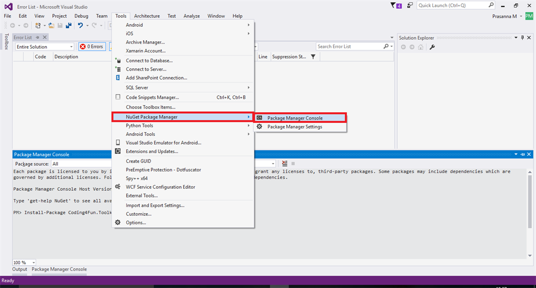Open the Android submenu

[183, 25]
